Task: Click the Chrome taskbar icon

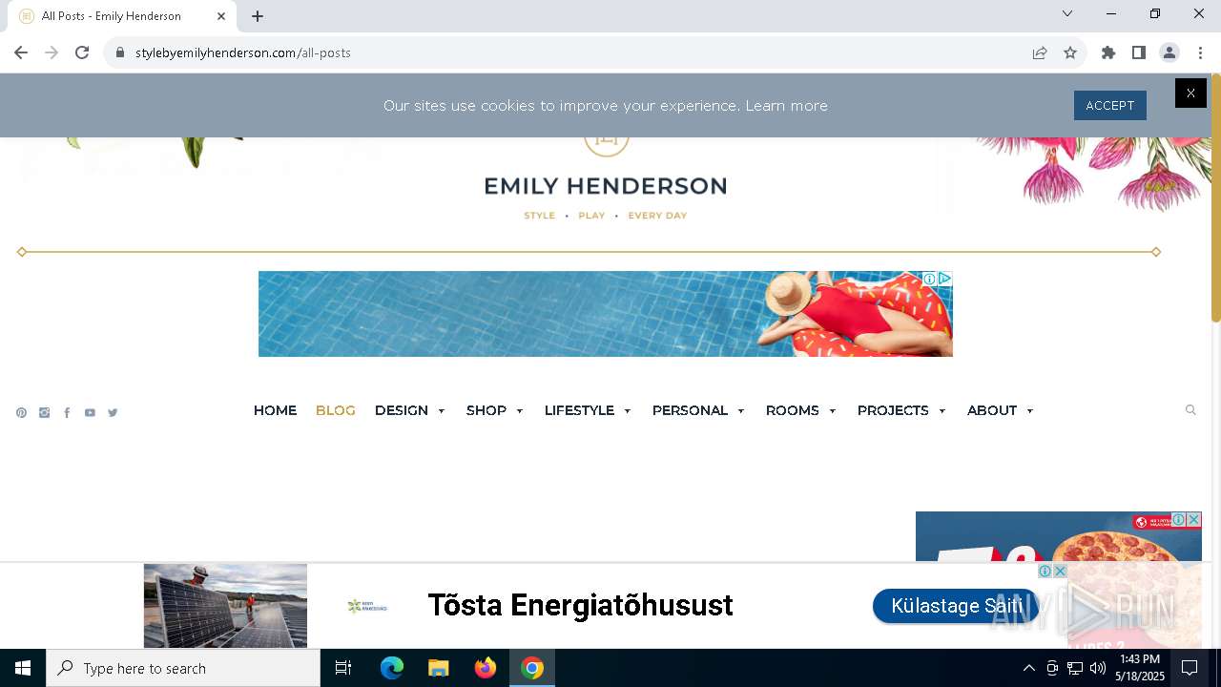Action: tap(532, 668)
